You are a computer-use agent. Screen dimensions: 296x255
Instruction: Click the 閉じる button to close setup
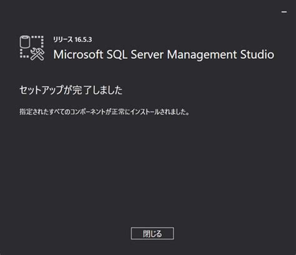coord(152,234)
